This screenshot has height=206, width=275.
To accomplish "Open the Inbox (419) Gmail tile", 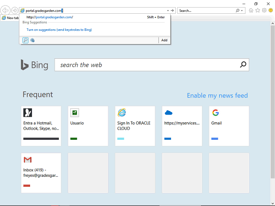I will [x=41, y=173].
